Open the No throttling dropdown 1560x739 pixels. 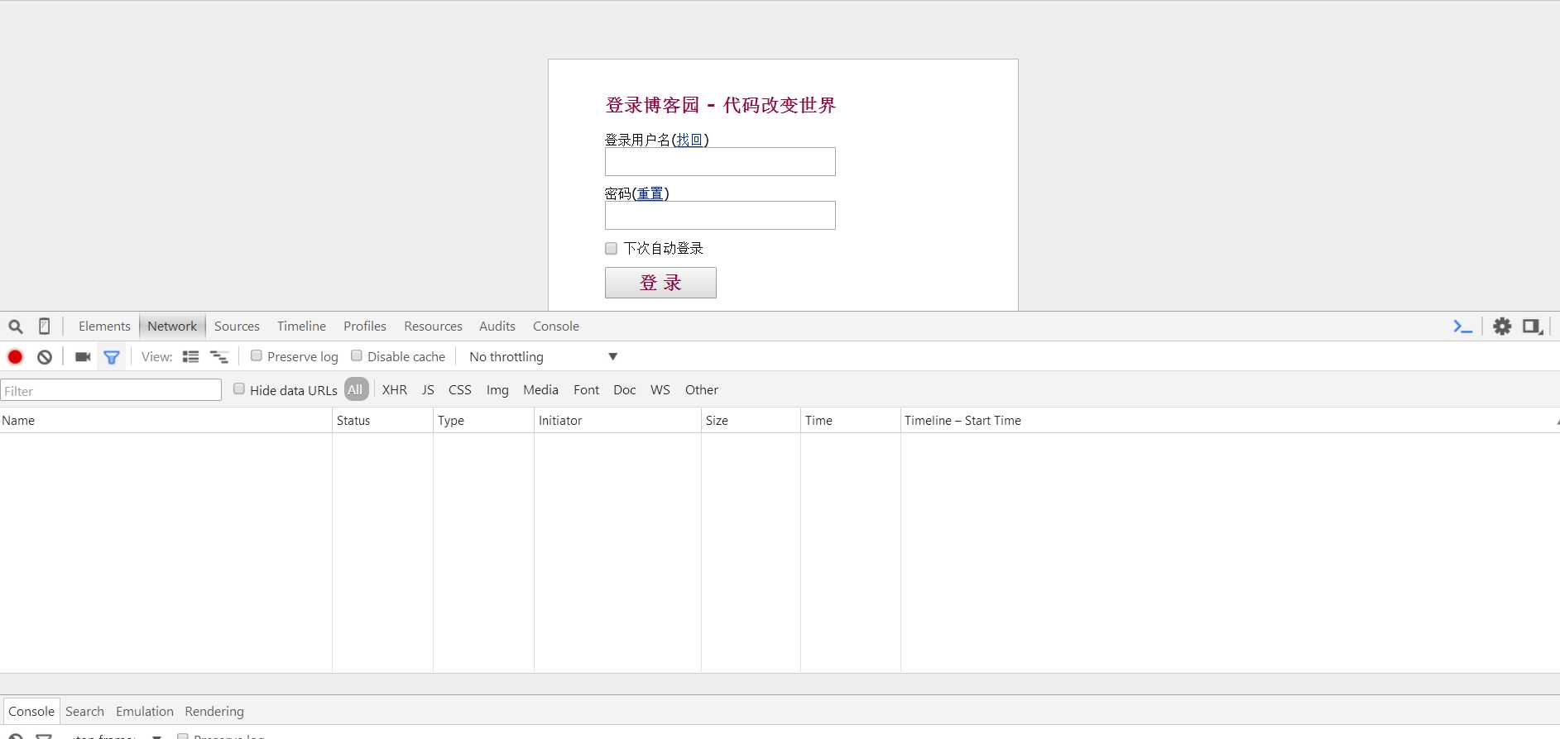pos(543,357)
